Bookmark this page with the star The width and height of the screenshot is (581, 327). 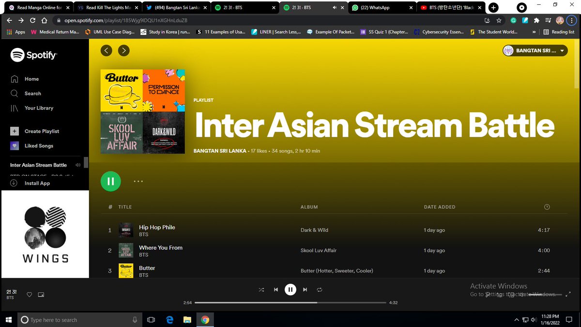[x=499, y=20]
